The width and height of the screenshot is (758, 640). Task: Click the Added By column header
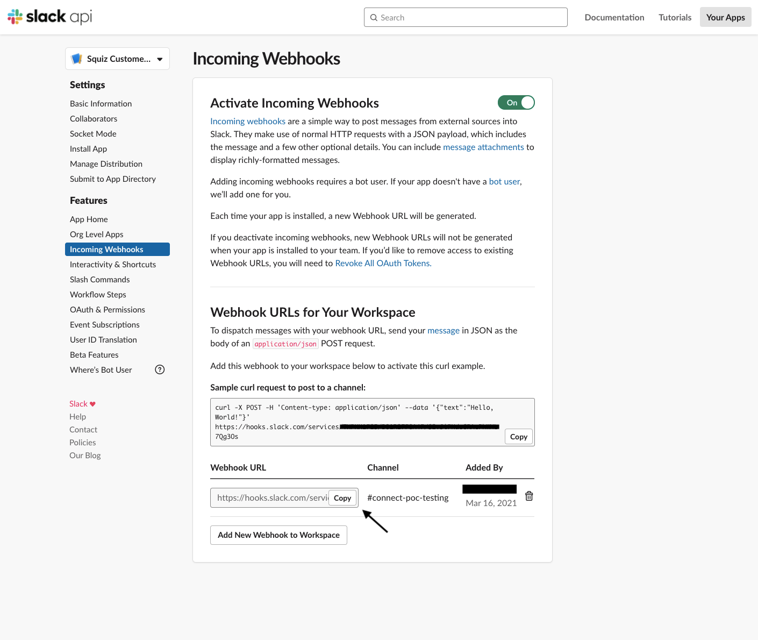(x=484, y=468)
